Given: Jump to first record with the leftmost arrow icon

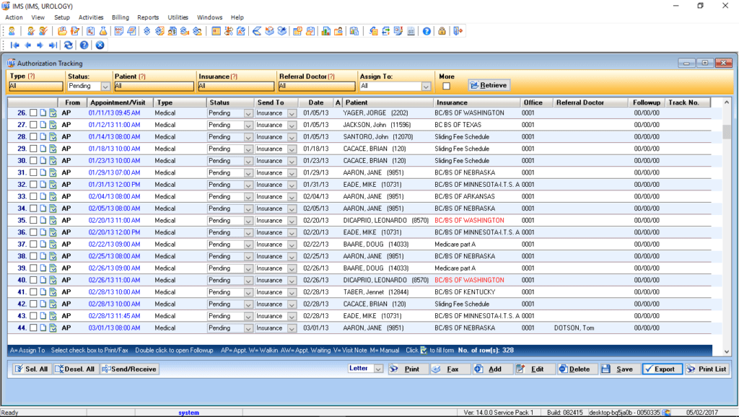Looking at the screenshot, I should click(x=15, y=45).
